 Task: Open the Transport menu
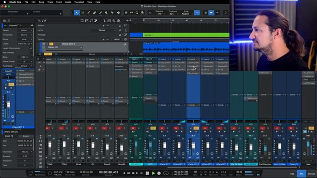(x=79, y=2)
